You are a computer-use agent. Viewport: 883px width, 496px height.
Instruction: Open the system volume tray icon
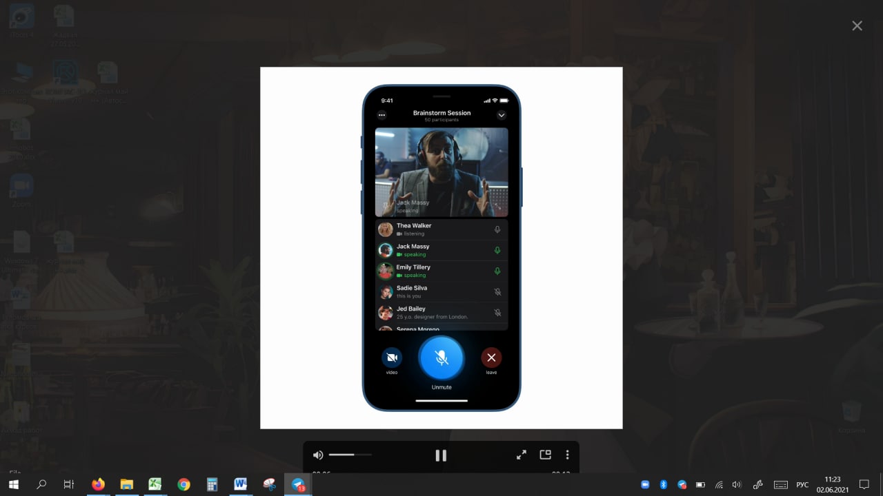coord(736,484)
